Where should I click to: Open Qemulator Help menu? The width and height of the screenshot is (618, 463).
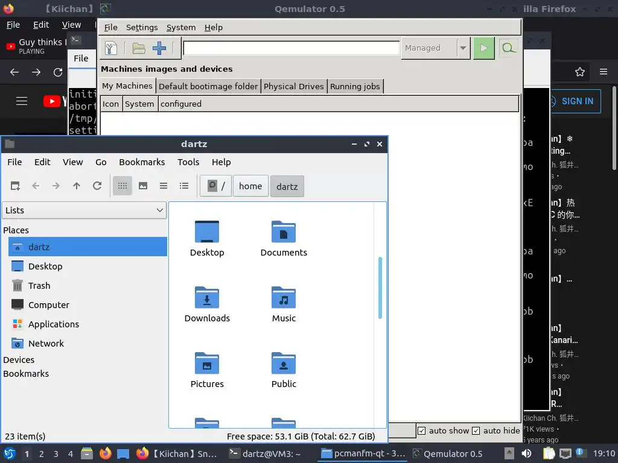pyautogui.click(x=214, y=28)
